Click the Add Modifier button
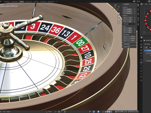 147,44
